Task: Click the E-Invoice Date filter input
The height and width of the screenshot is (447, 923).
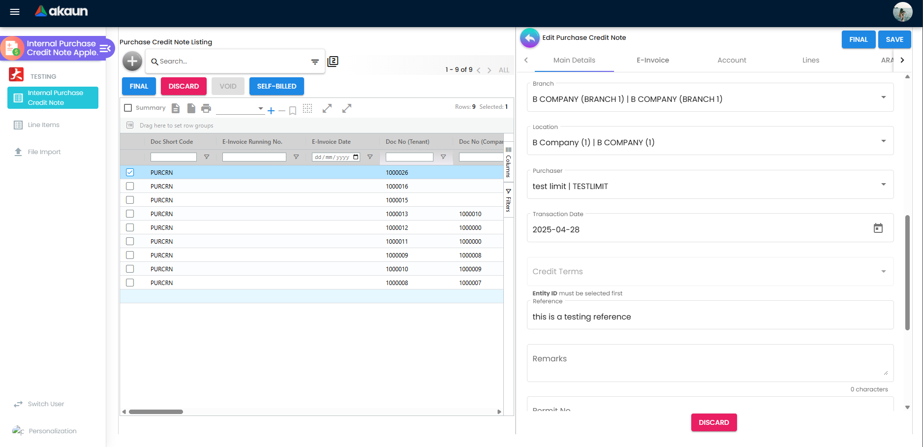Action: coord(336,157)
